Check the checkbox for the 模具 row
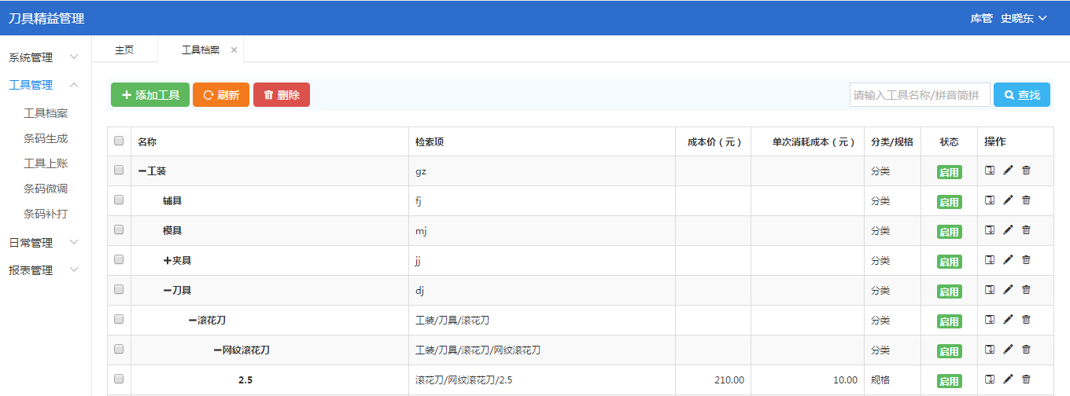 pos(119,230)
